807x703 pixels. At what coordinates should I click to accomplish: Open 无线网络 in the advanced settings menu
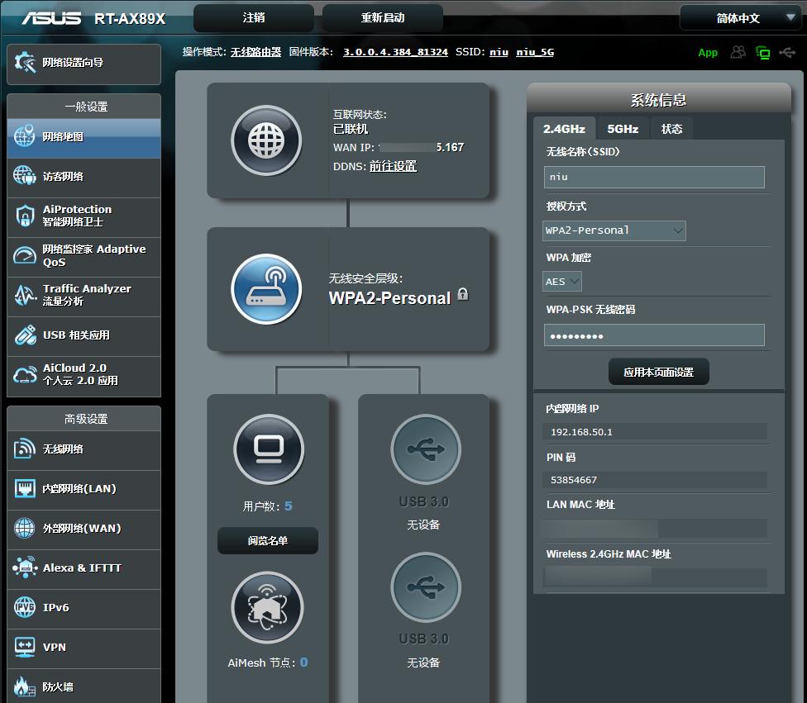pyautogui.click(x=84, y=449)
